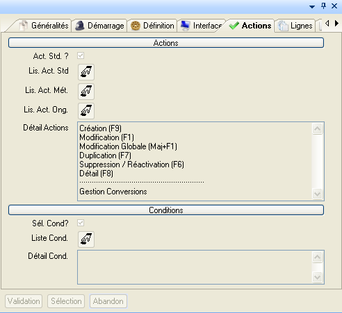The width and height of the screenshot is (342, 313).
Task: Open the title bar dropdown arrow
Action: 312,7
